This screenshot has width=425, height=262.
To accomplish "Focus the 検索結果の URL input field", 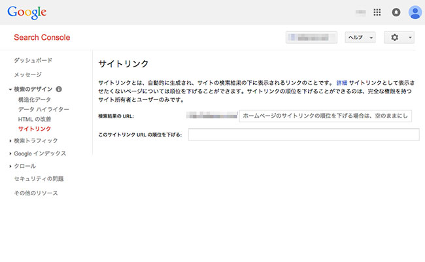I will tap(325, 116).
